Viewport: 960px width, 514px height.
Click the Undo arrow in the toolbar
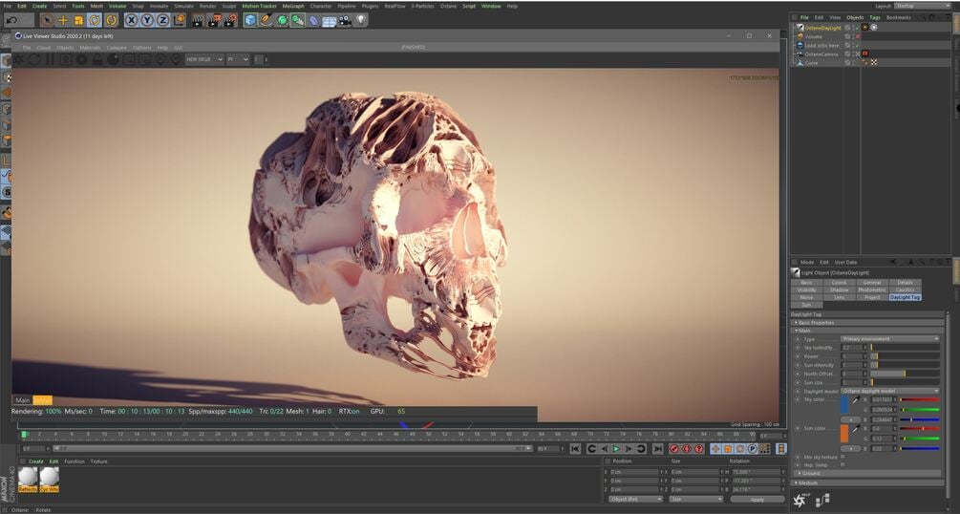[10, 20]
